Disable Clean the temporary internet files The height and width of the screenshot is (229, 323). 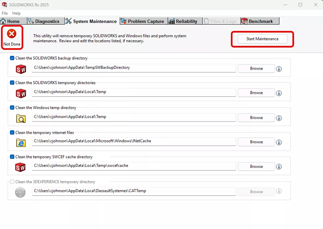tap(12, 132)
